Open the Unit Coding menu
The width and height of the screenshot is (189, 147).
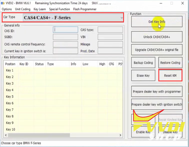click(x=23, y=9)
